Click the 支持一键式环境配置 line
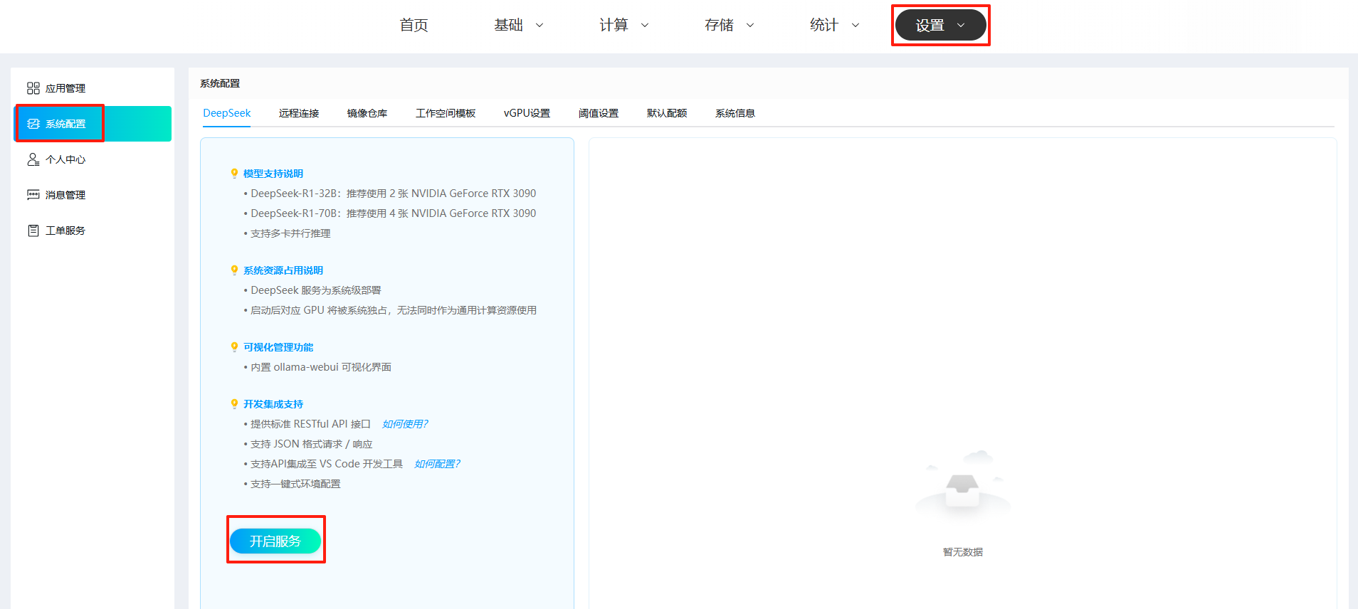 293,484
